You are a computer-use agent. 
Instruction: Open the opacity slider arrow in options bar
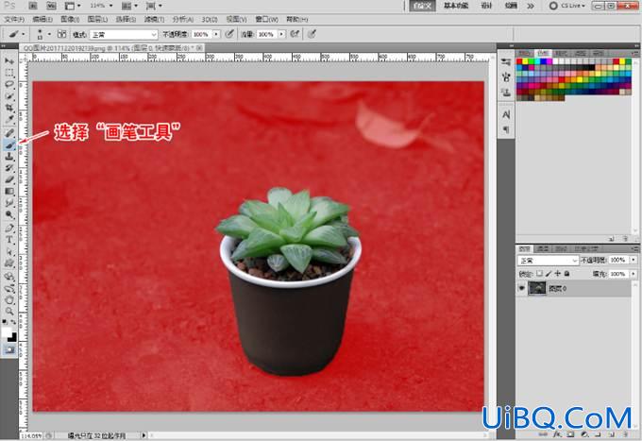click(216, 34)
